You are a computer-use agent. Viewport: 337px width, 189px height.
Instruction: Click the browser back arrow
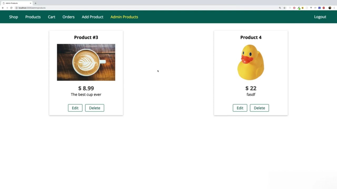point(3,8)
